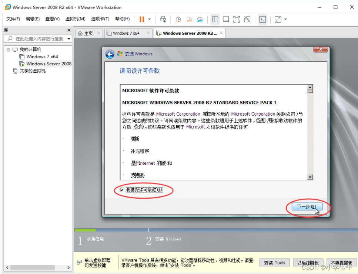Toggle the library sidebar view icon
The width and height of the screenshot is (358, 274).
pyautogui.click(x=215, y=19)
